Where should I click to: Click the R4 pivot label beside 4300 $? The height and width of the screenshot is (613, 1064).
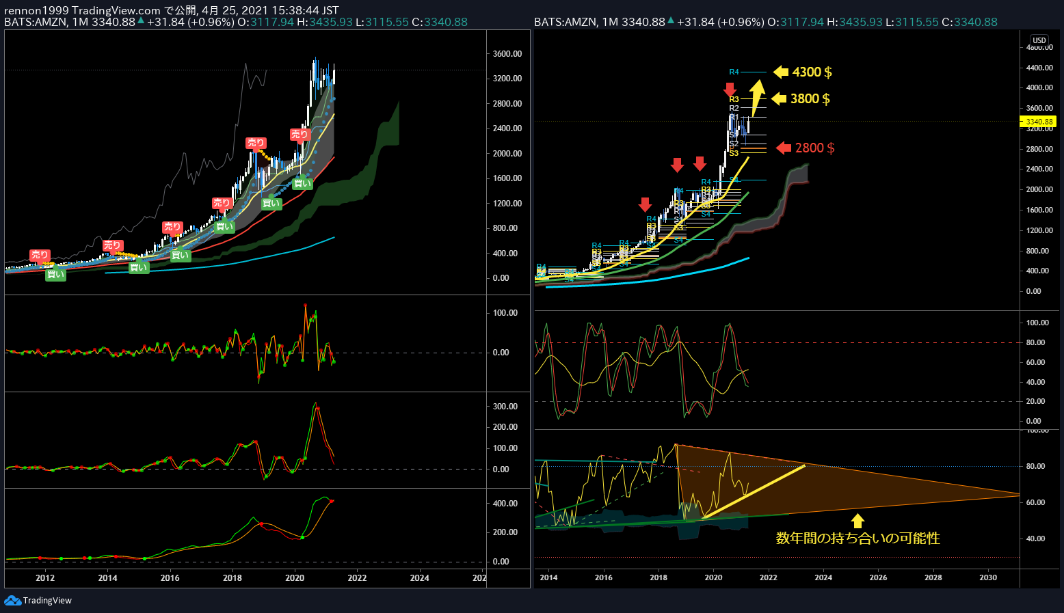pos(734,72)
